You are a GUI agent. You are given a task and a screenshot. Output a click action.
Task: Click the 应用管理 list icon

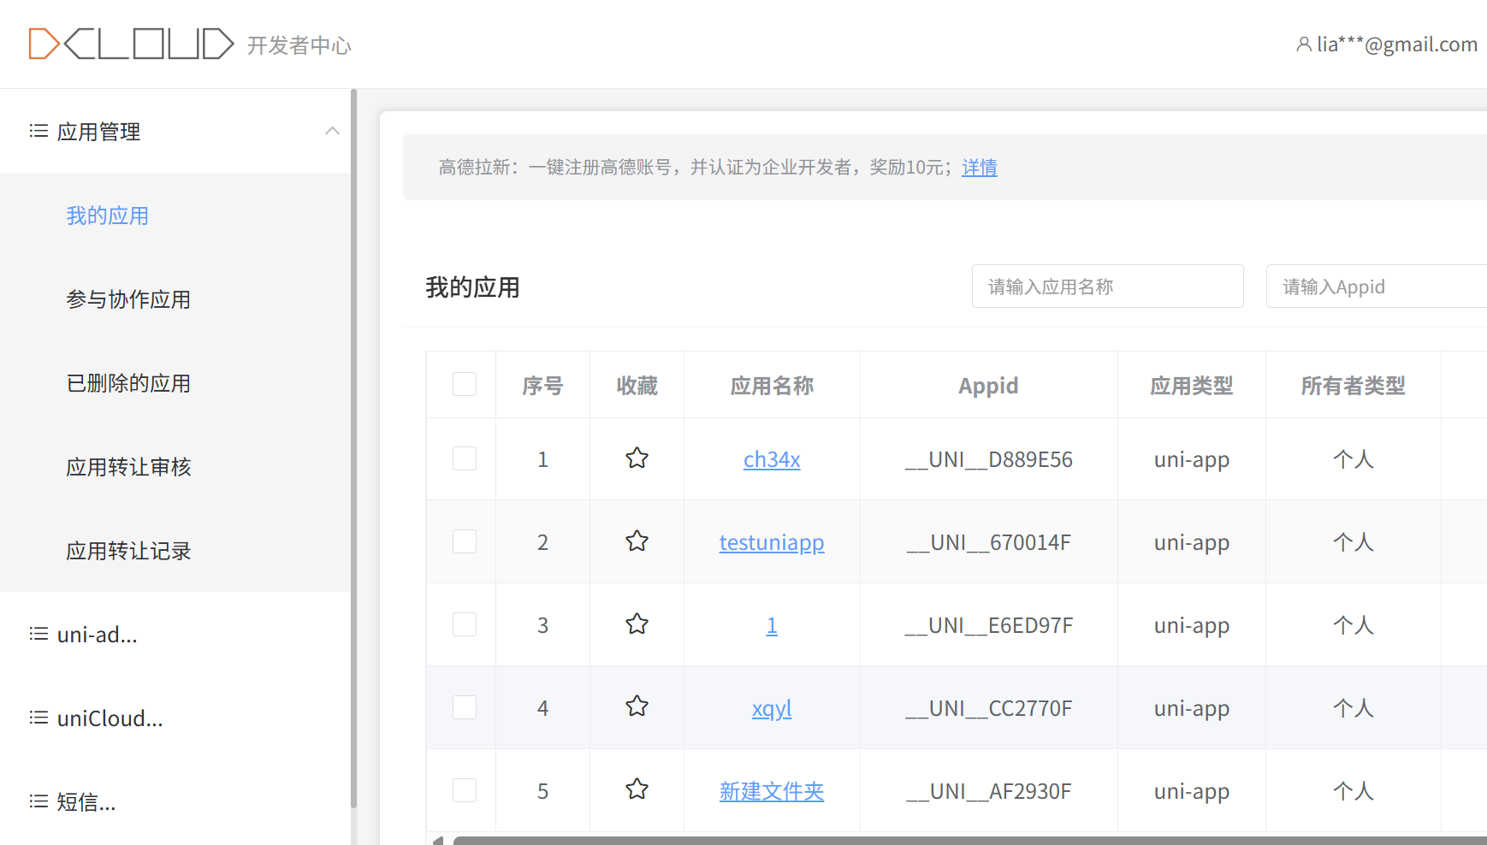pos(39,131)
